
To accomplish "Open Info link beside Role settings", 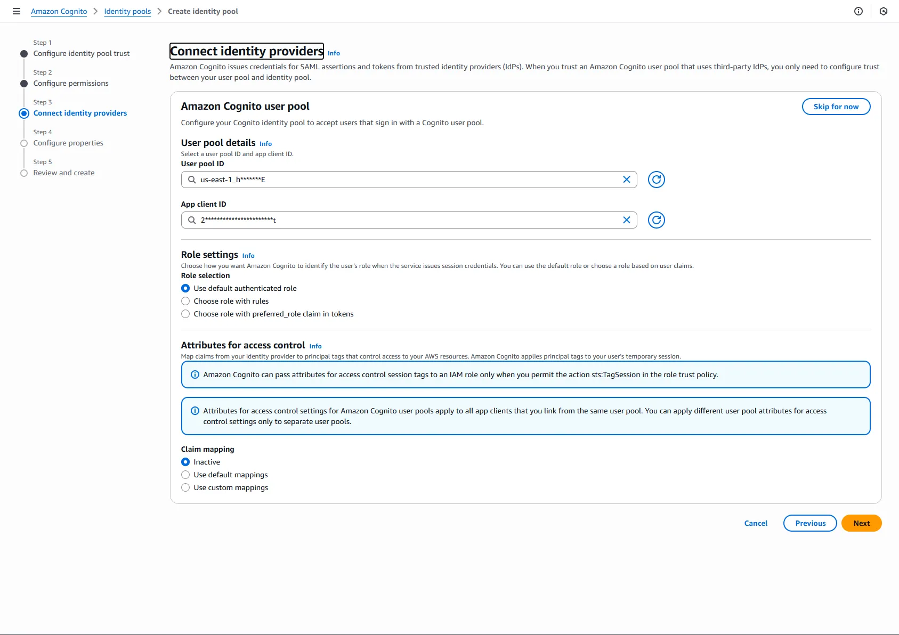I will [248, 256].
